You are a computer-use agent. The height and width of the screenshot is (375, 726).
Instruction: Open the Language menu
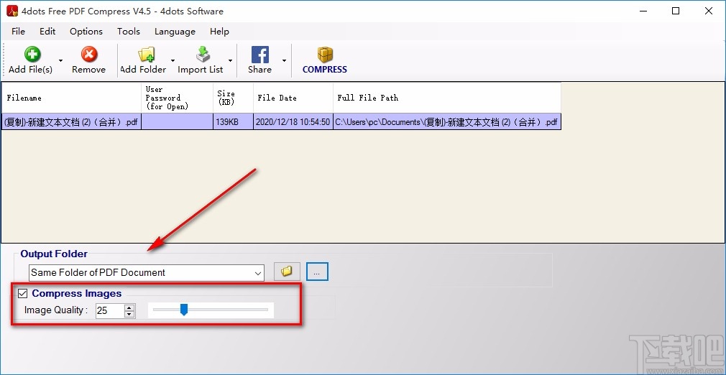tap(175, 32)
